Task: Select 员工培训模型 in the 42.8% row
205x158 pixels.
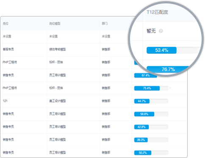Action: point(58,127)
